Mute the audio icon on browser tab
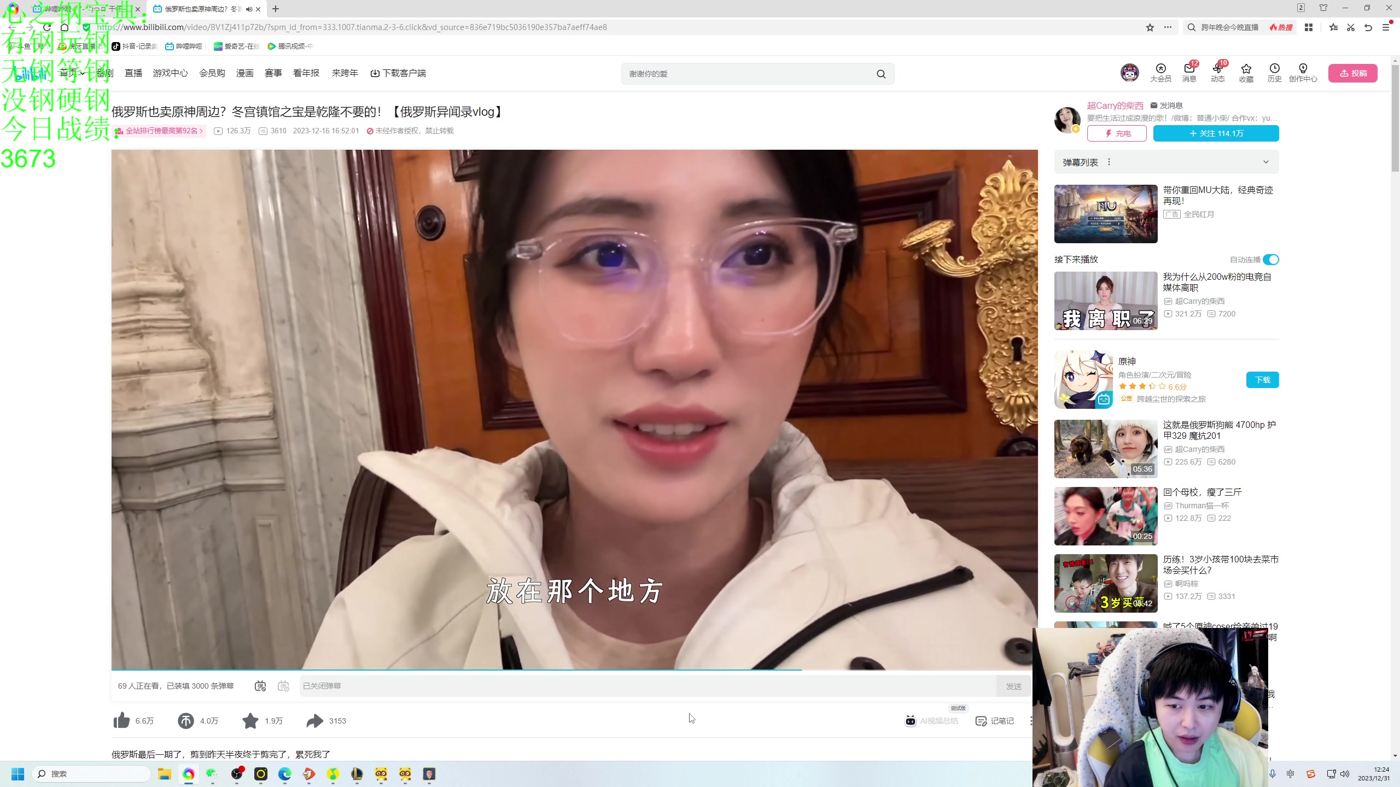The width and height of the screenshot is (1400, 787). [249, 9]
